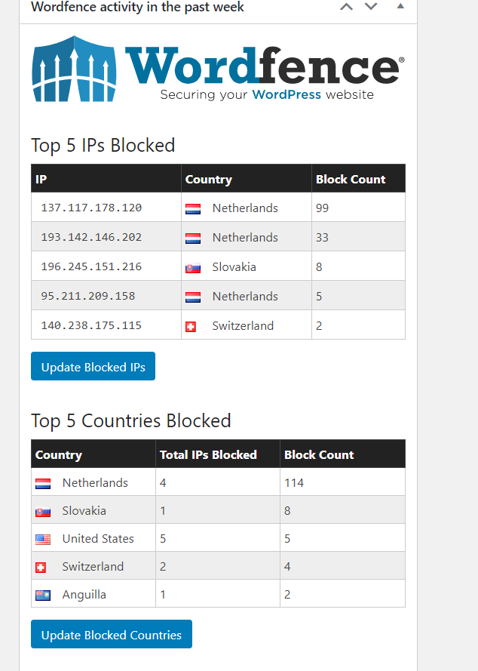Click the Slovakia flag in the IPs table
This screenshot has width=478, height=671.
(193, 268)
